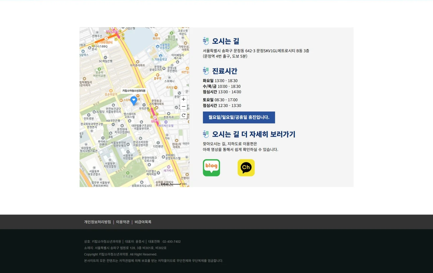
Task: Select 키탑소아청소년과의원 label on the map
Action: click(x=134, y=90)
